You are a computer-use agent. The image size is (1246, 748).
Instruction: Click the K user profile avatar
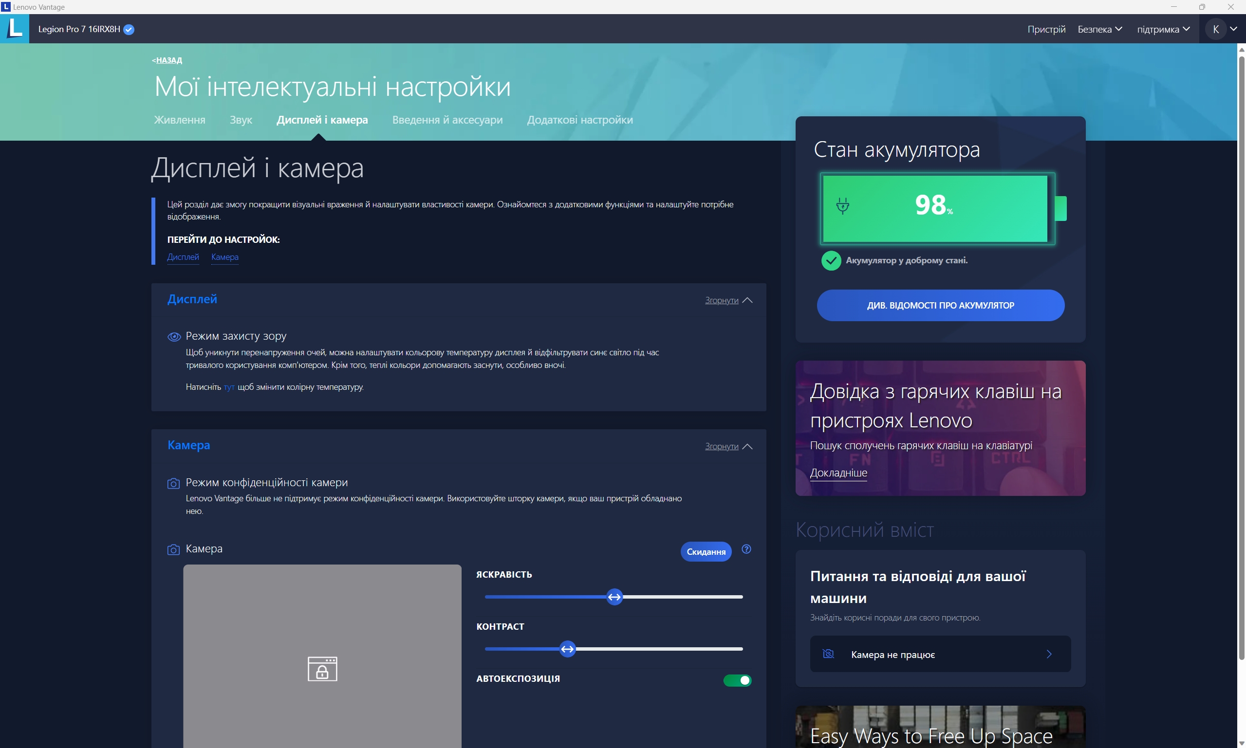(1215, 29)
